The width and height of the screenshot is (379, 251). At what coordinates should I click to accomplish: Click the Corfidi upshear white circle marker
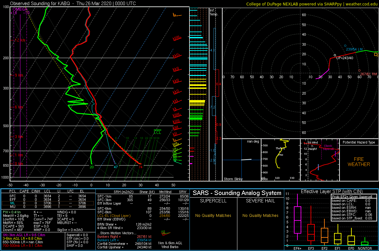click(335, 55)
